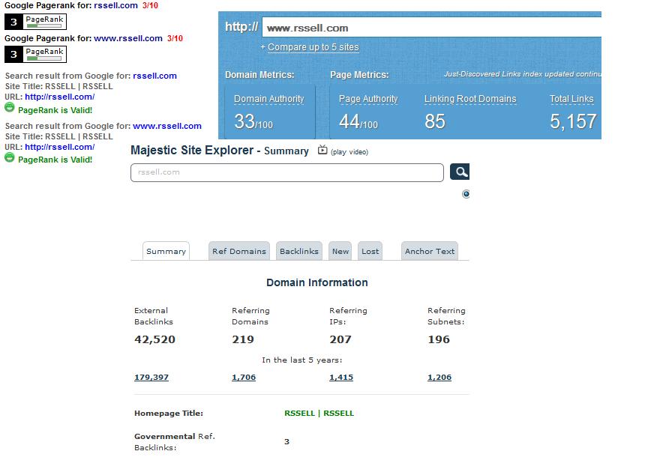Click 179,397 historic backlinks link
Viewport: 648px width, 466px height.
(x=151, y=378)
